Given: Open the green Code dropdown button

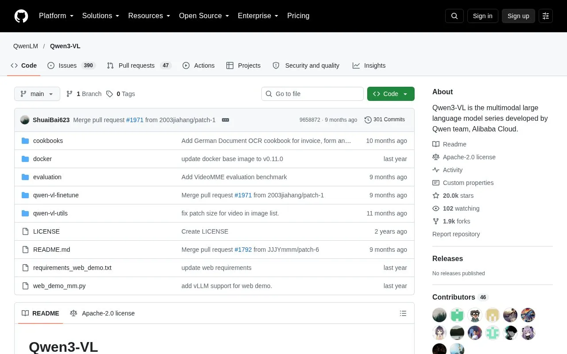Looking at the screenshot, I should [391, 94].
